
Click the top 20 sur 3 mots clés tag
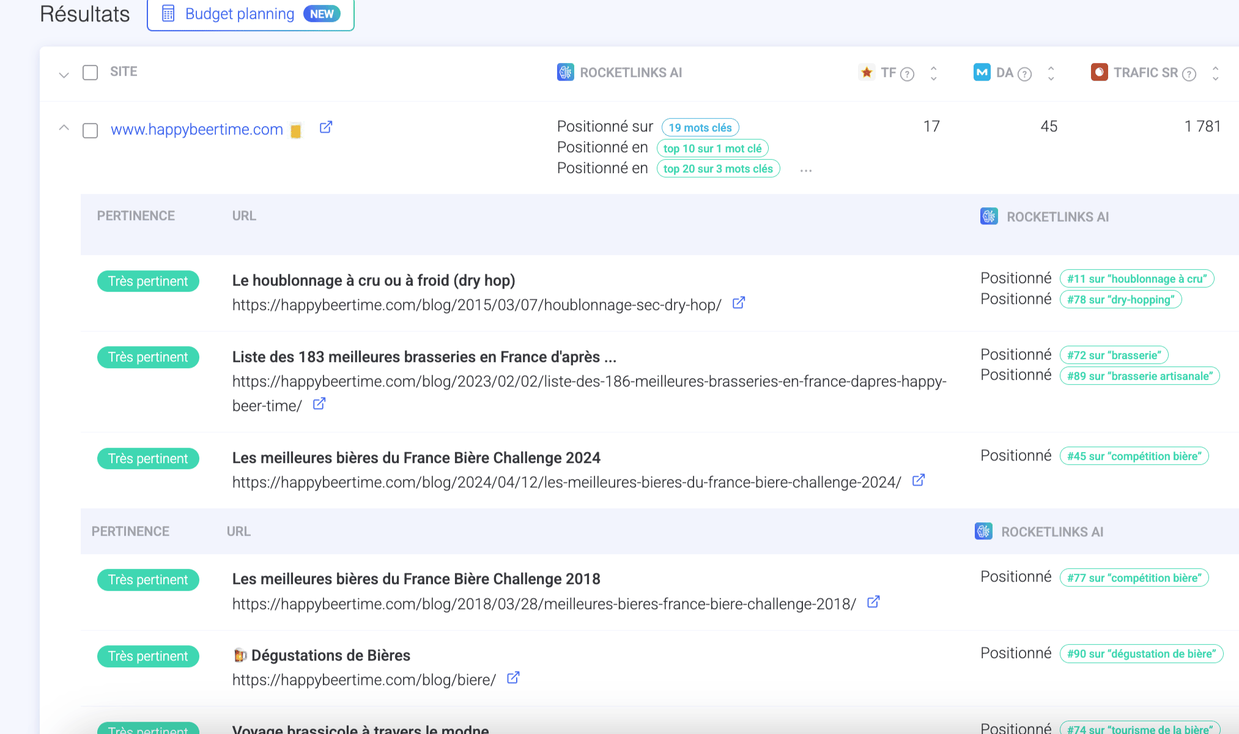[x=718, y=169]
